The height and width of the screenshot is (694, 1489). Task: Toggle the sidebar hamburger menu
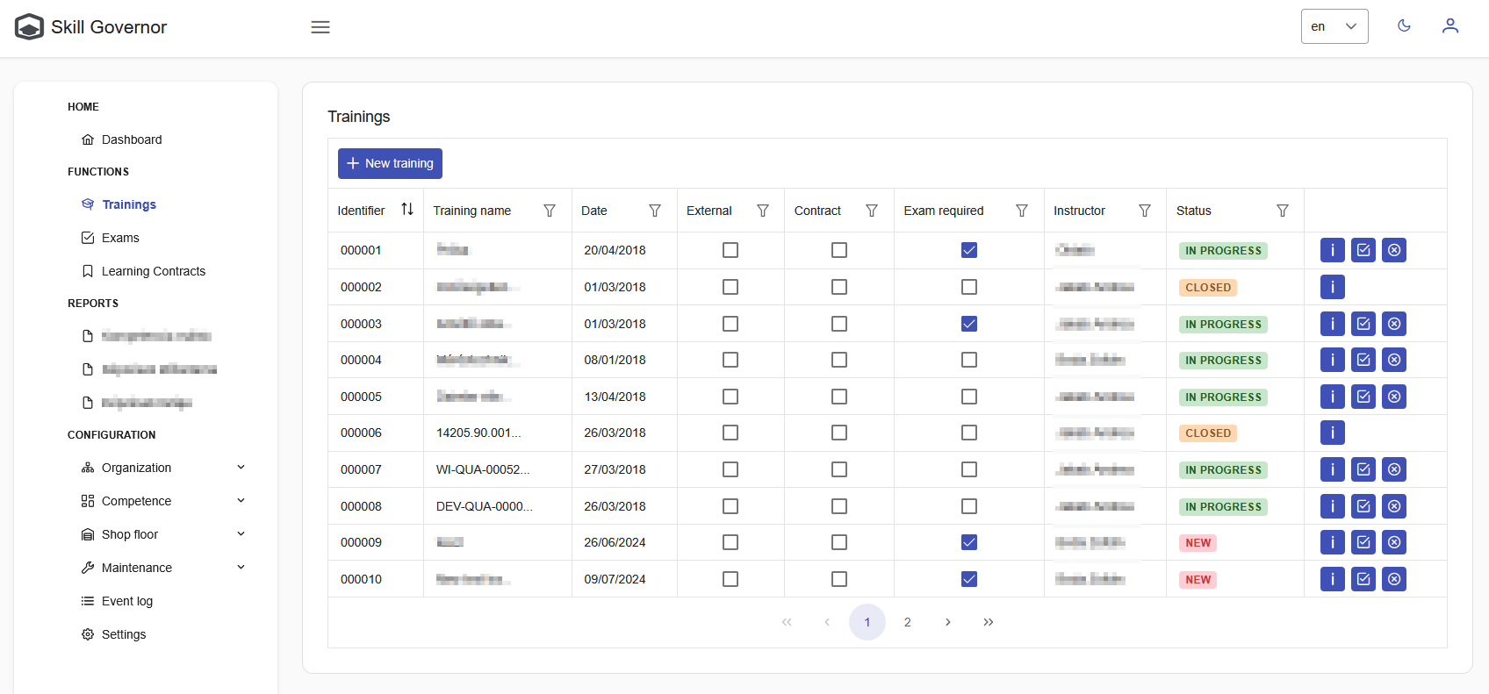pos(320,27)
